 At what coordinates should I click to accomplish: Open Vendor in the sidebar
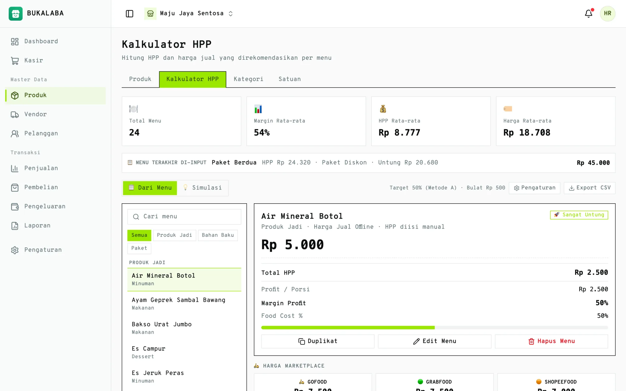tap(55, 114)
